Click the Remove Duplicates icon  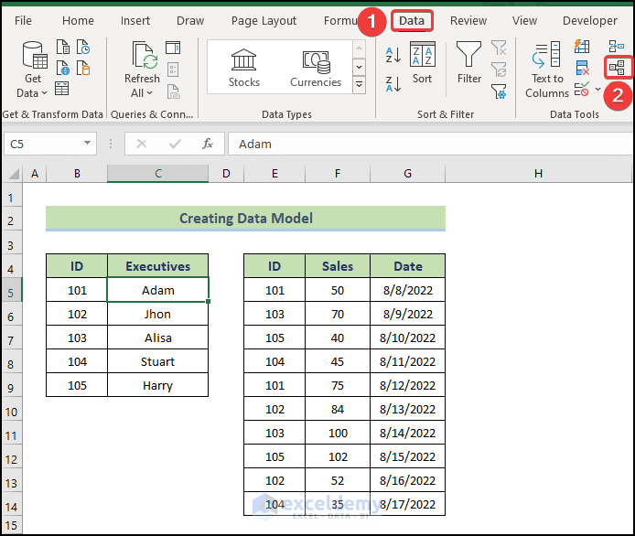583,69
